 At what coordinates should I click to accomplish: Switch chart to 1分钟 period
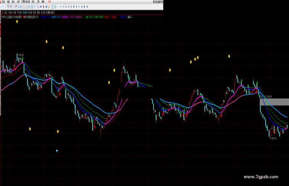10,13
